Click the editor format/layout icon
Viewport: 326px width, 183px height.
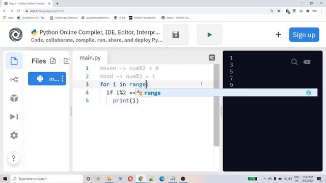pyautogui.click(x=212, y=57)
